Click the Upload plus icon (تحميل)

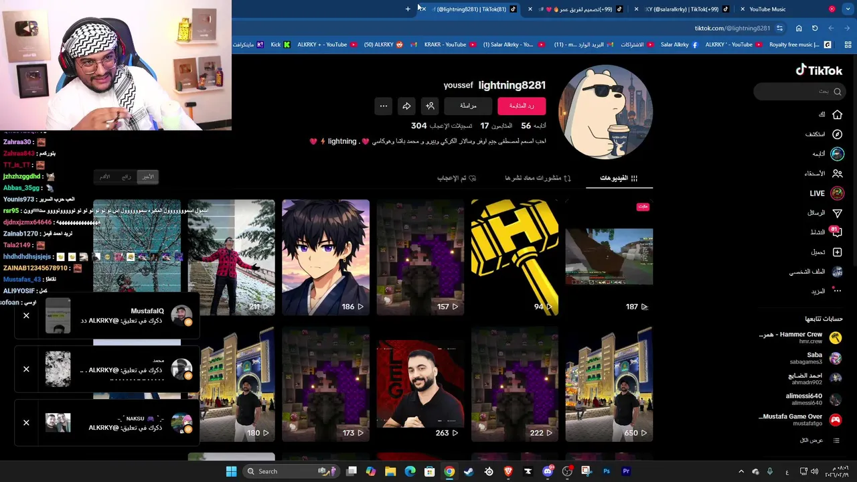coord(837,252)
